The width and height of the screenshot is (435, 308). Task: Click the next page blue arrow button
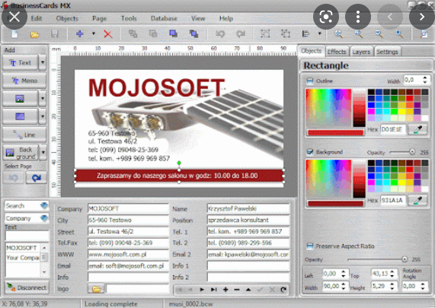36,177
